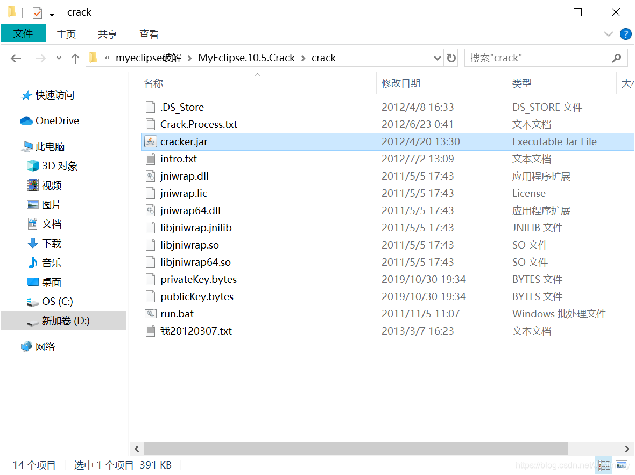
Task: Open the 桌面 folder in sidebar
Action: pos(44,282)
